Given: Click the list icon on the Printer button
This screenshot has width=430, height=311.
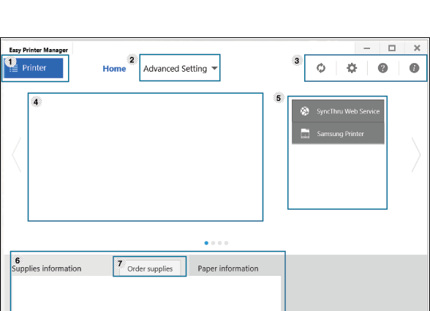Looking at the screenshot, I should tap(13, 68).
